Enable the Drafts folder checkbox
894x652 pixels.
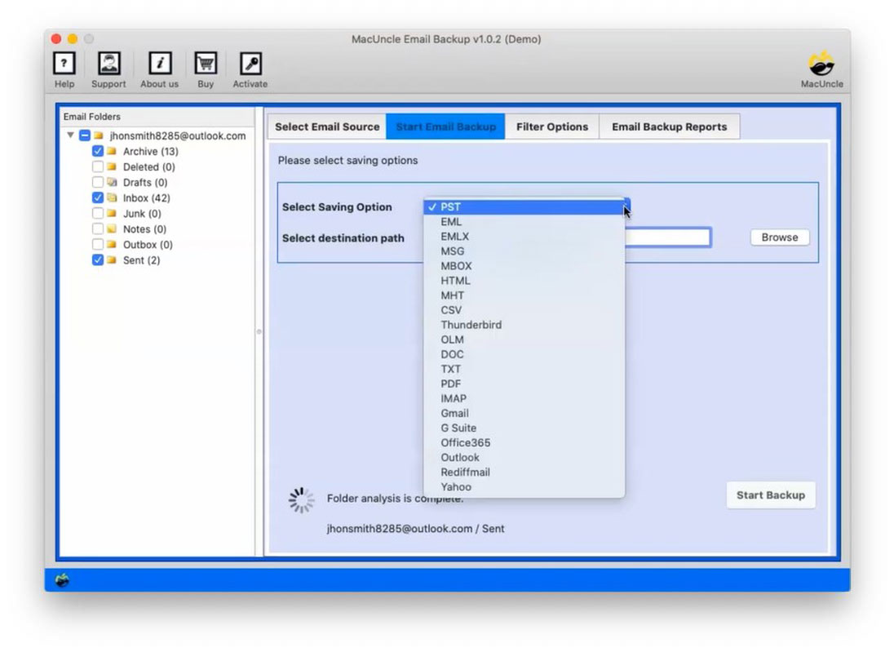tap(99, 182)
